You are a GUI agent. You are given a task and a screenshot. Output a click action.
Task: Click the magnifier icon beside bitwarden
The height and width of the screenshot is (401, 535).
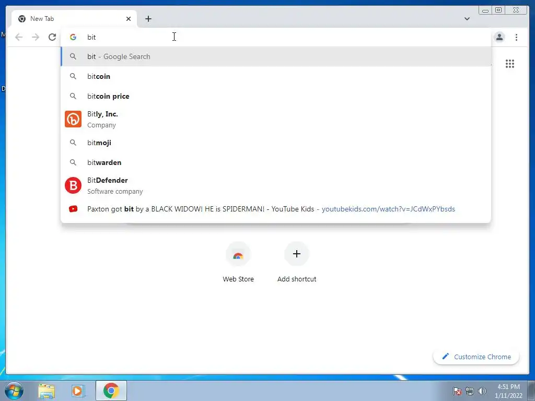73,162
